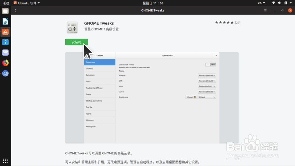The height and width of the screenshot is (166, 295).
Task: Open the en input language dropdown
Action: [261, 3]
